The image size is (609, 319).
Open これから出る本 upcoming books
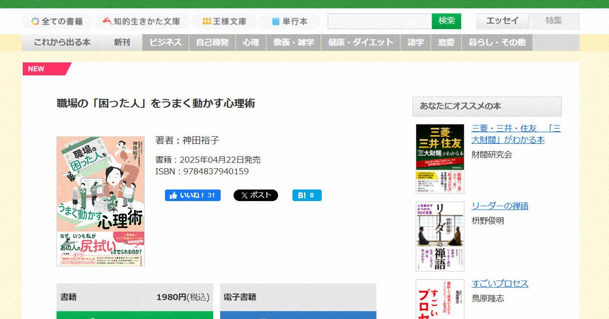point(62,43)
